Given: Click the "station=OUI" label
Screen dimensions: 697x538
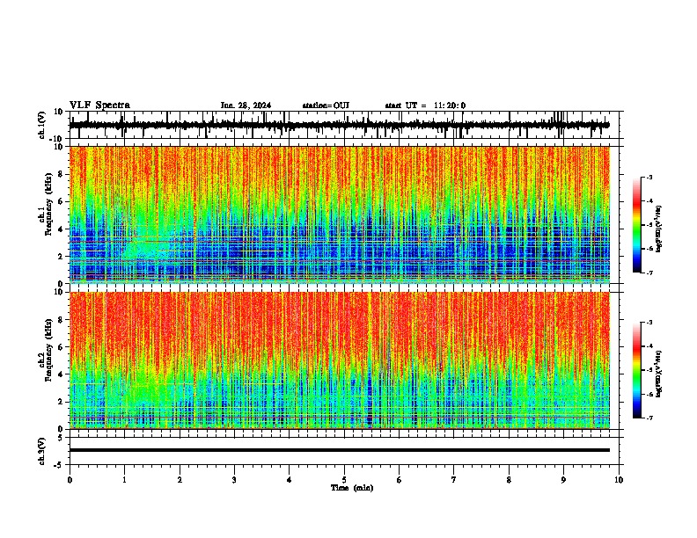Looking at the screenshot, I should tap(326, 105).
